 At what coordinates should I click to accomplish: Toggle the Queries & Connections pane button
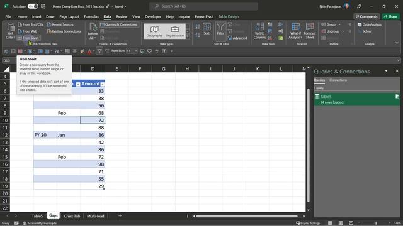[119, 24]
